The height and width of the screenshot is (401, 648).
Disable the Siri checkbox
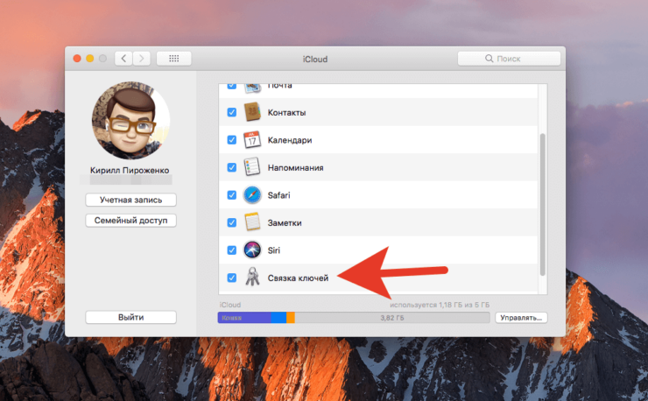(x=232, y=250)
